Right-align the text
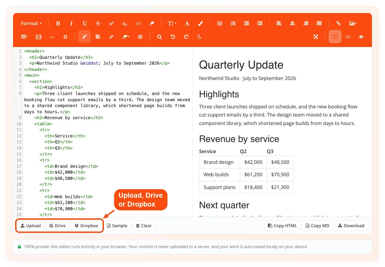Viewport: 385px width, 267px height. pyautogui.click(x=306, y=23)
